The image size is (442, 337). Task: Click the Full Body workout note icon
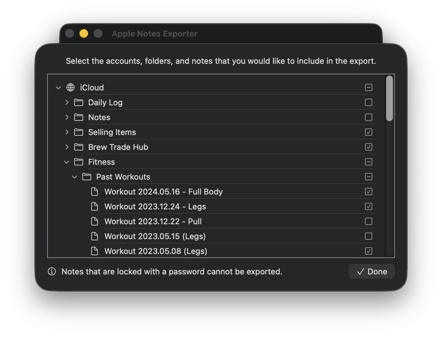coord(95,192)
